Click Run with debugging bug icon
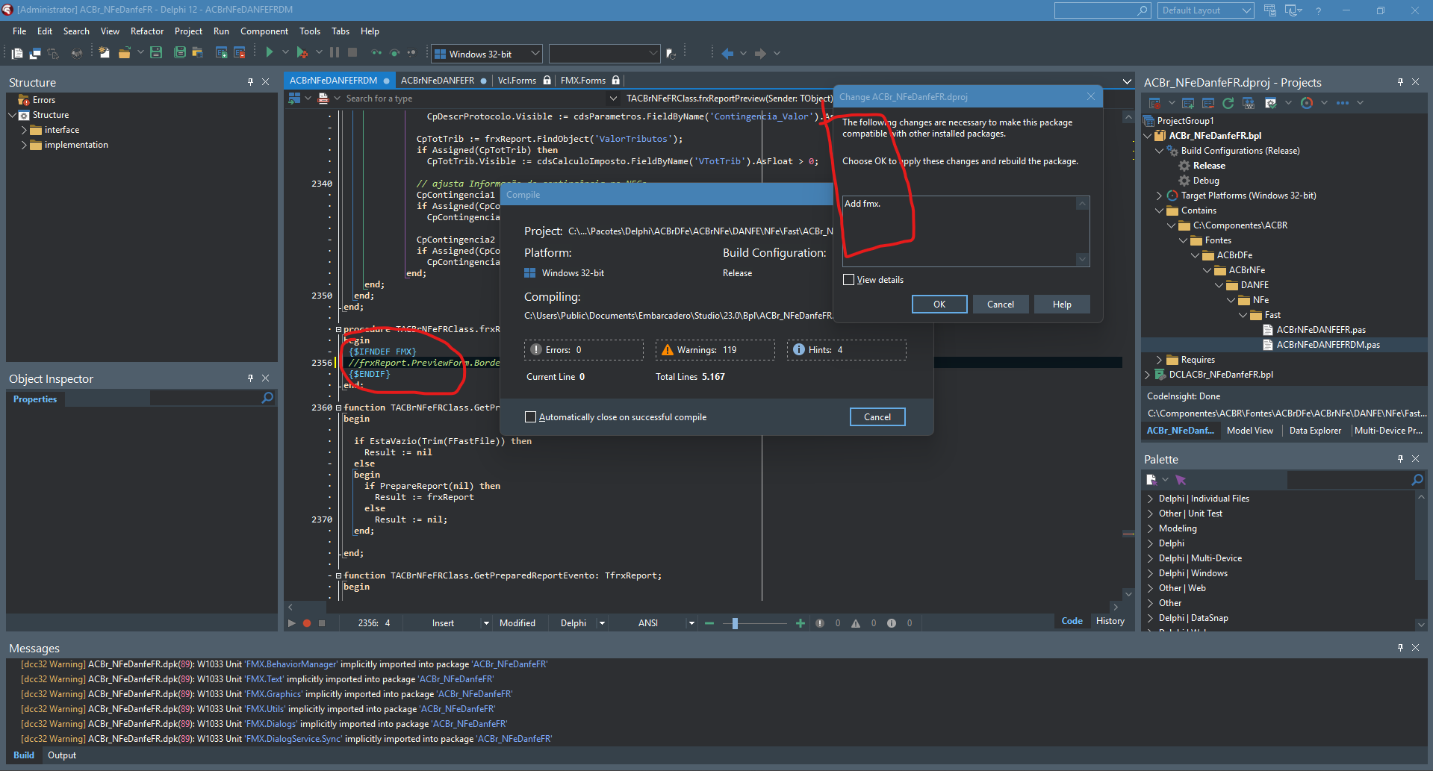 [x=302, y=52]
